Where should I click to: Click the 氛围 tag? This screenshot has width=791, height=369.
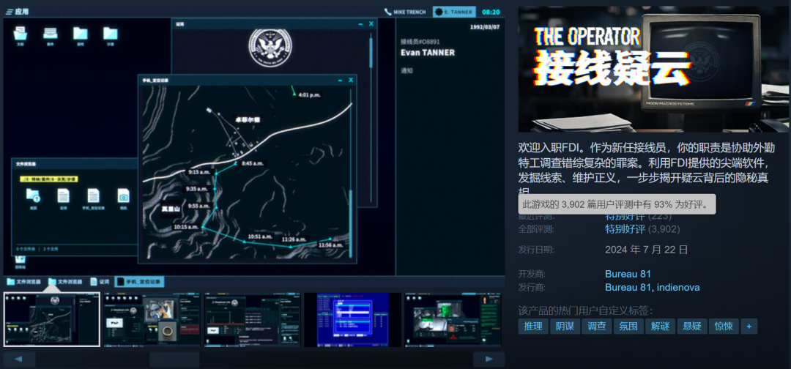(628, 326)
